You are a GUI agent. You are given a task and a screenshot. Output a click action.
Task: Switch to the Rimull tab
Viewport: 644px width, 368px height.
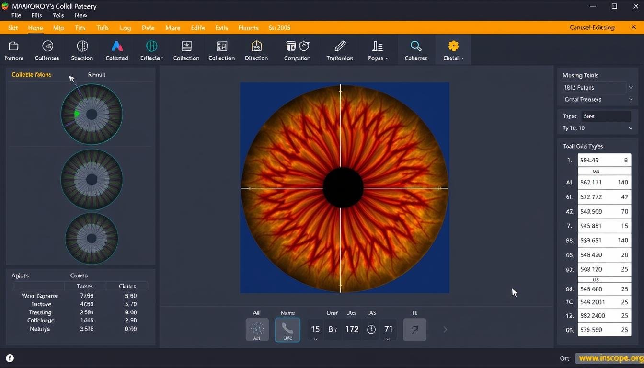click(x=96, y=74)
